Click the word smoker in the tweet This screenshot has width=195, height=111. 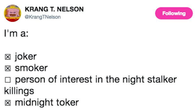tap(31, 68)
